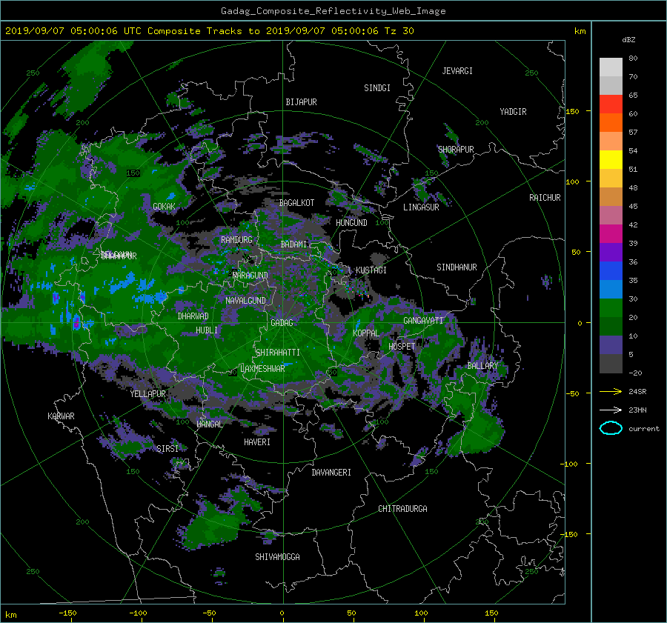Click the yellow 24SR arrow legend icon
The width and height of the screenshot is (667, 623).
611,391
